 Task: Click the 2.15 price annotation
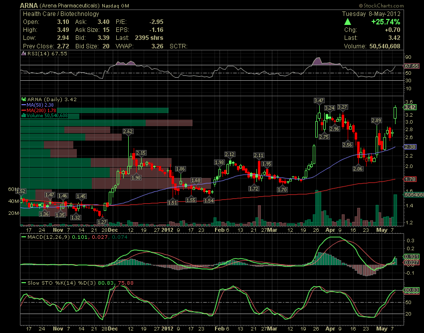coord(141,153)
